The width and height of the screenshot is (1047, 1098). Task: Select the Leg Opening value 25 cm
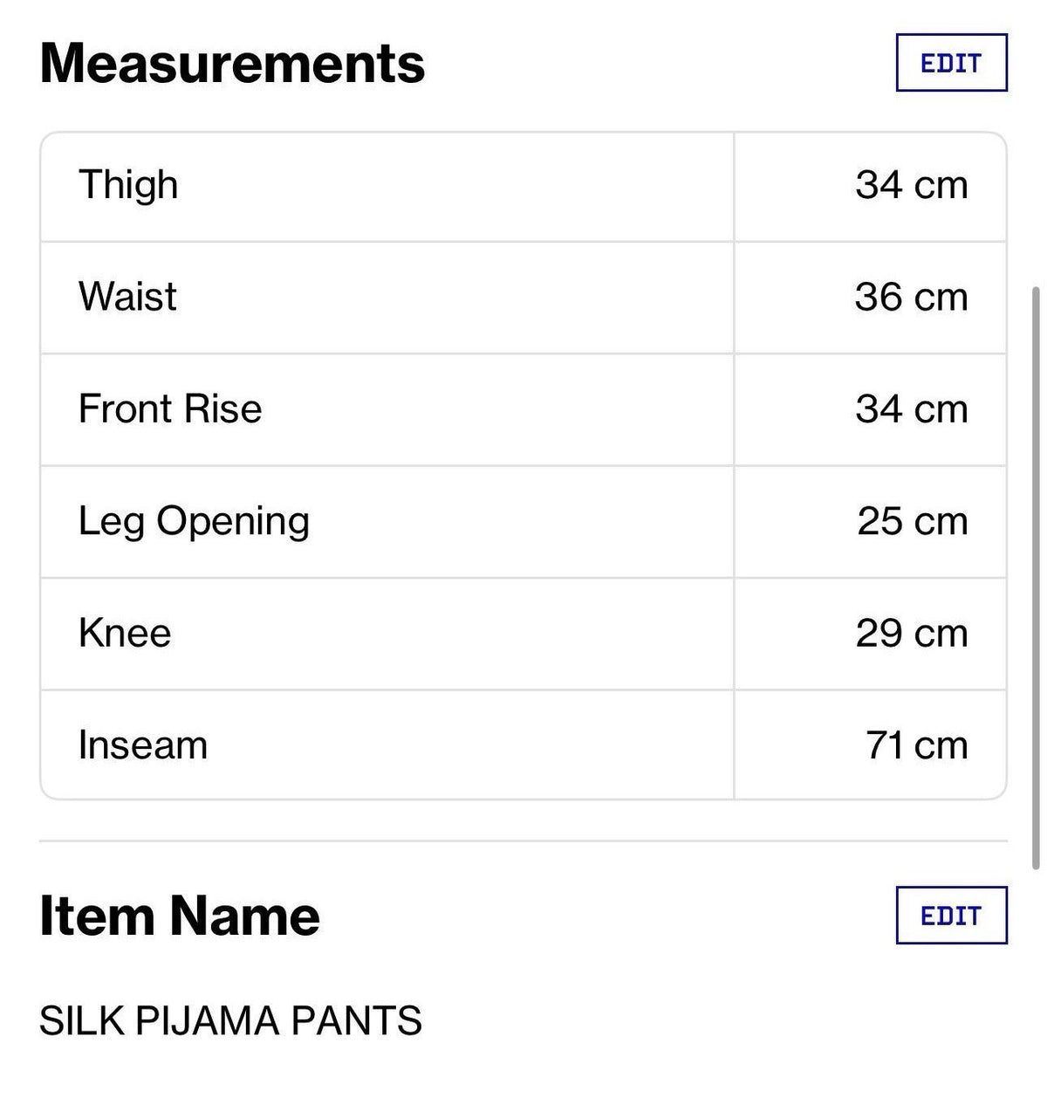point(913,521)
